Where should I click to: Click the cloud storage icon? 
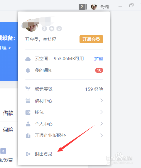tap(28, 59)
